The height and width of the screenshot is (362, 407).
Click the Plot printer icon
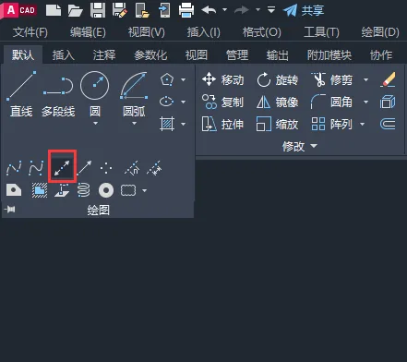tap(186, 10)
